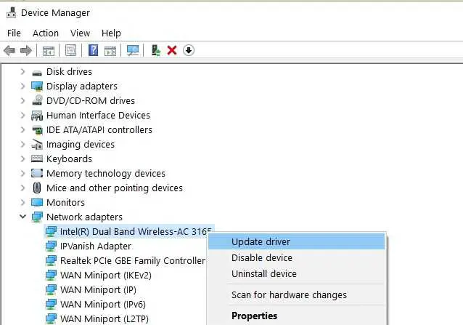Click the show/hide console tree icon
The height and width of the screenshot is (325, 463).
[49, 51]
